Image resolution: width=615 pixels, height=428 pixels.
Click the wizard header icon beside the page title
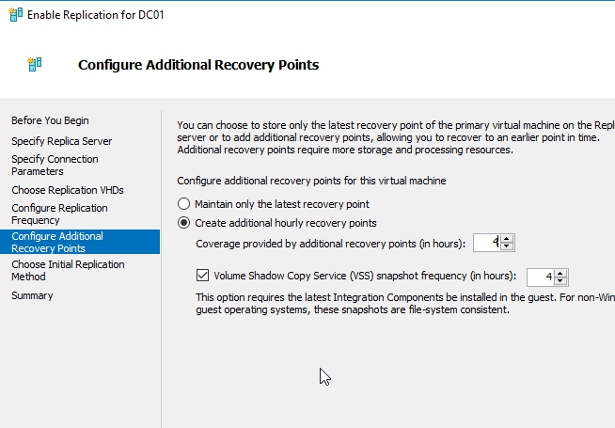click(36, 65)
